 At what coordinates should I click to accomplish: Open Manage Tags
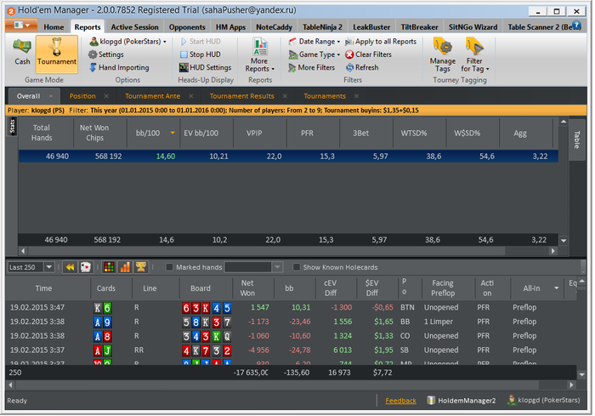(x=443, y=54)
